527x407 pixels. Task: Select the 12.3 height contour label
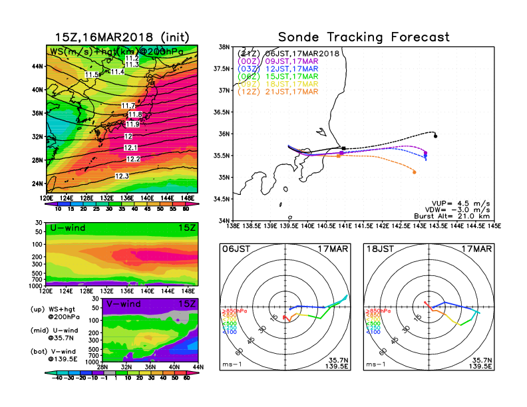[x=122, y=176]
